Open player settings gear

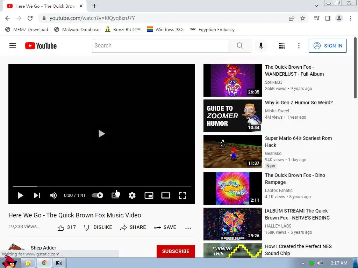pos(132,195)
